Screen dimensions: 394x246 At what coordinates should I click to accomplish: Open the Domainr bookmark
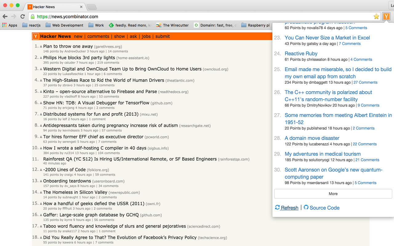coord(215,25)
